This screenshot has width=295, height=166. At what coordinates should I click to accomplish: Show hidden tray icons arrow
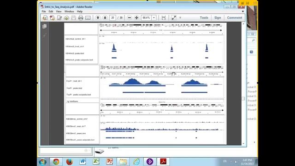pos(231,161)
